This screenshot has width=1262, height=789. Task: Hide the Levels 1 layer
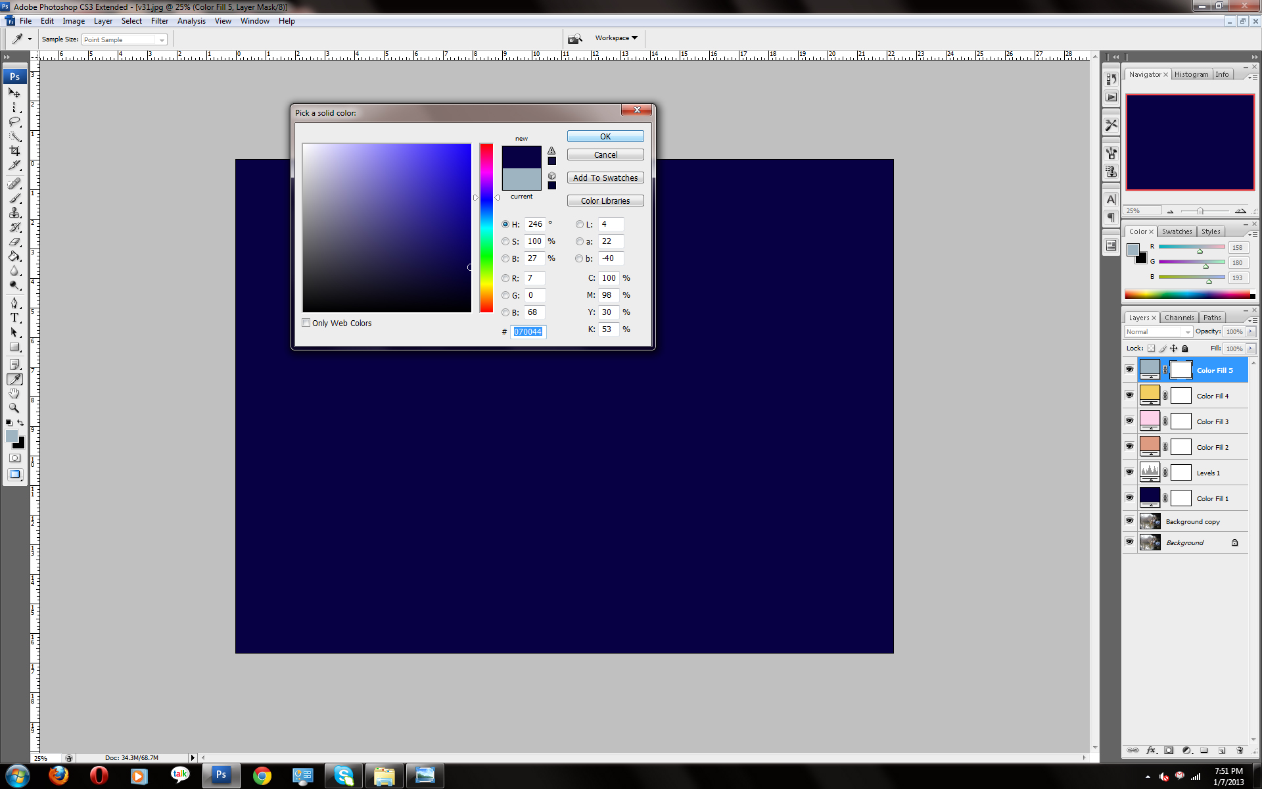(x=1129, y=472)
